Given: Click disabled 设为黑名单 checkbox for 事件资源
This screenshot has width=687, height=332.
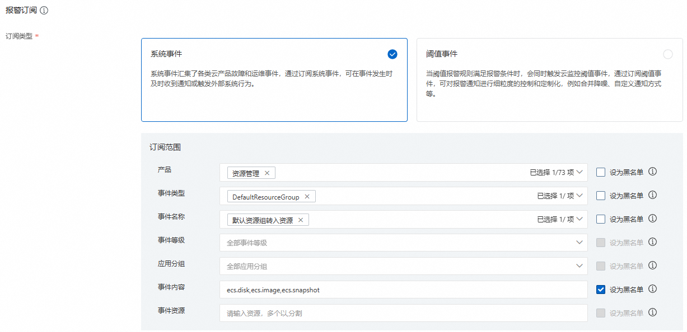Looking at the screenshot, I should pos(601,313).
